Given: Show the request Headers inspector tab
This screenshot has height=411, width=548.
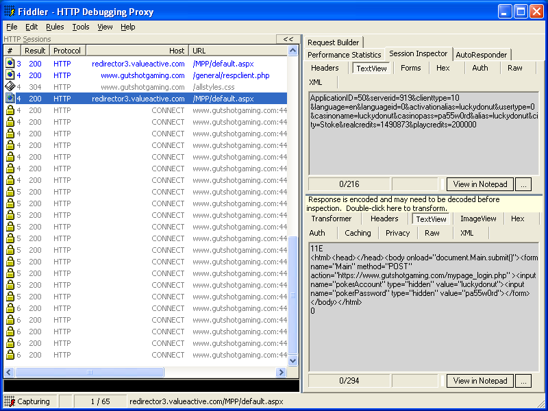Looking at the screenshot, I should (x=325, y=68).
